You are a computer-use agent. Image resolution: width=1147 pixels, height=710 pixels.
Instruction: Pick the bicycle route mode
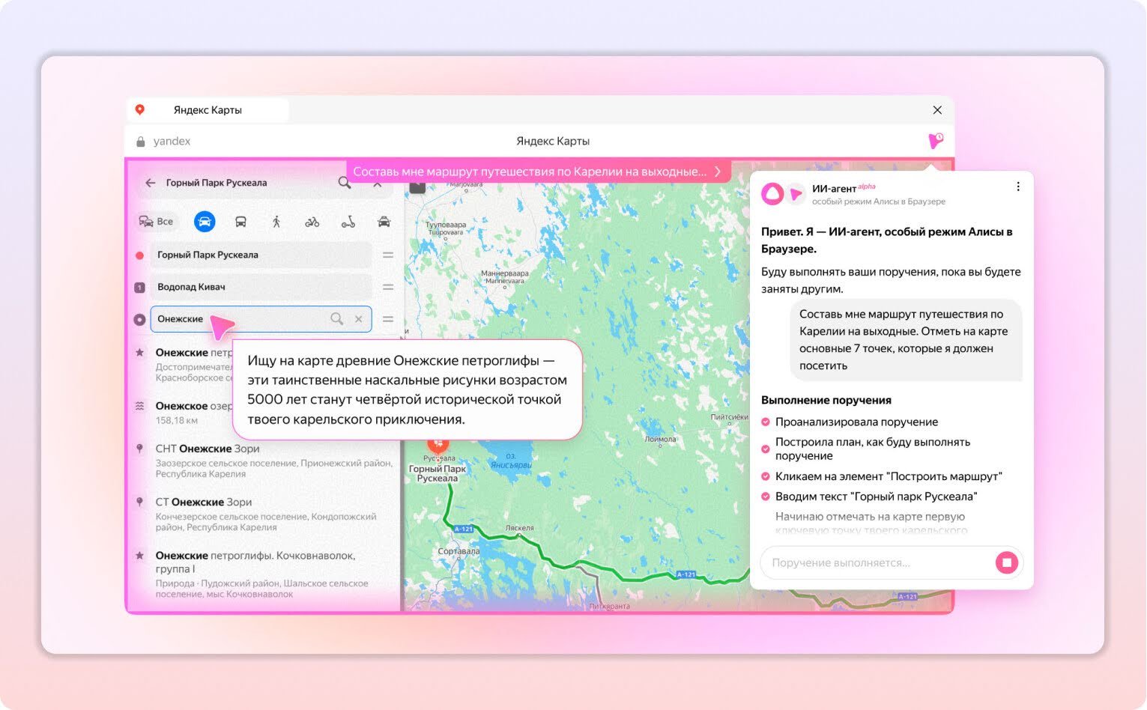(x=312, y=222)
